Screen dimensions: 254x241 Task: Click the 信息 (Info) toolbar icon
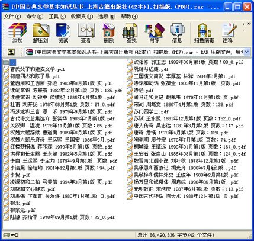point(177,33)
